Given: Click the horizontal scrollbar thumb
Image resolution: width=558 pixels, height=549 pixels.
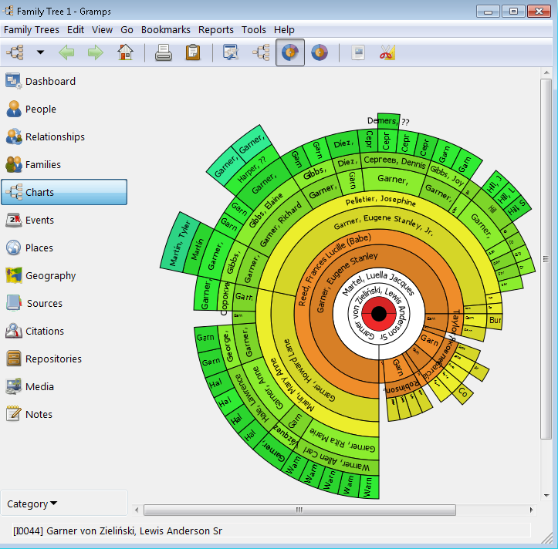Looking at the screenshot, I should pyautogui.click(x=299, y=510).
